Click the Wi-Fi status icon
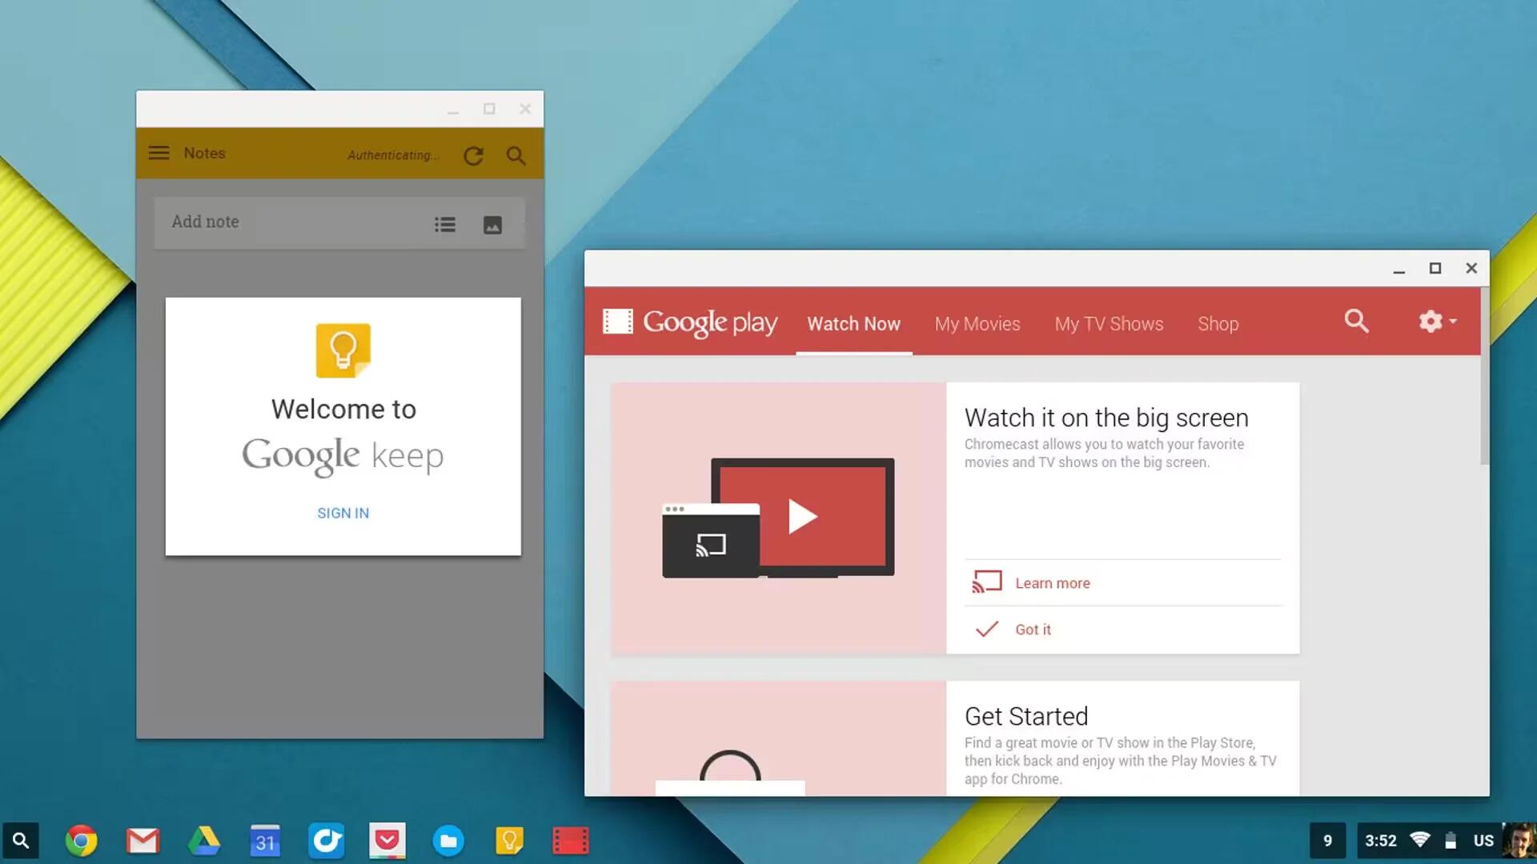 tap(1420, 840)
